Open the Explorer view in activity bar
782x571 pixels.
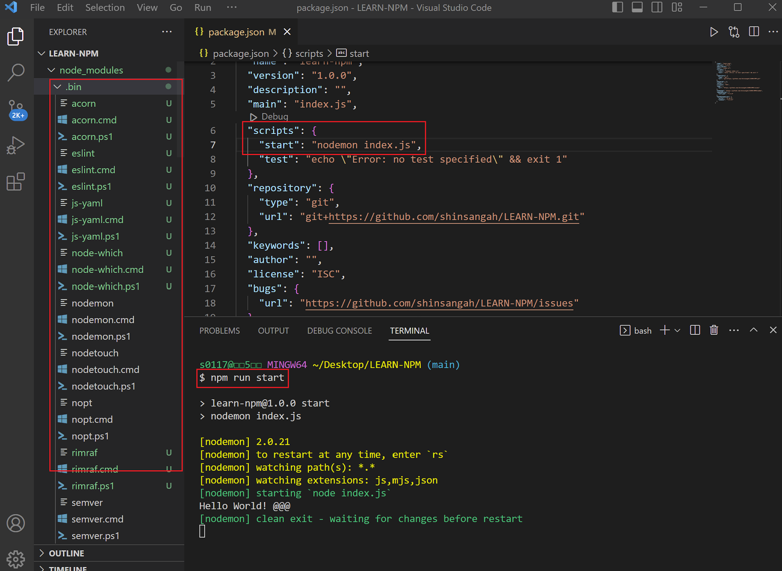(16, 36)
